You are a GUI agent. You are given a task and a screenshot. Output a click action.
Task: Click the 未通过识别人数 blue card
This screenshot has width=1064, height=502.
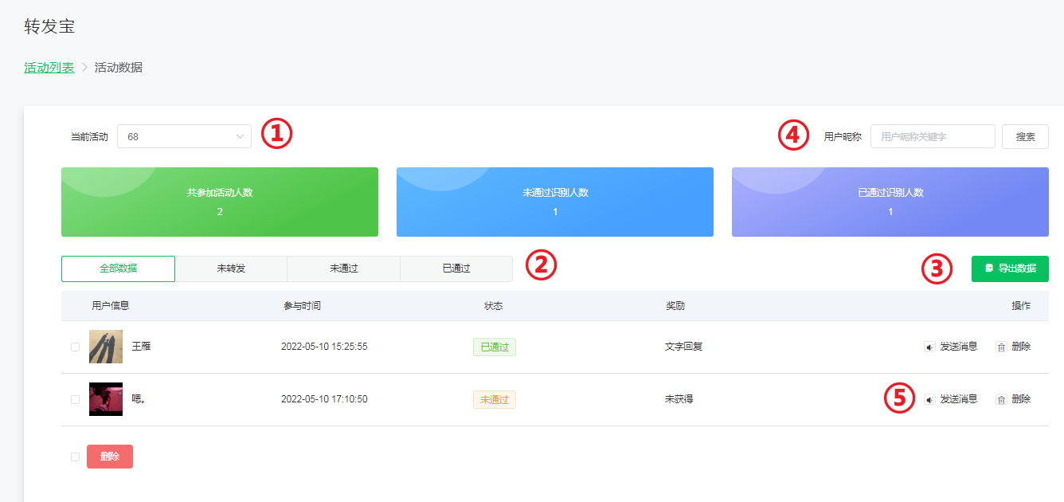coord(555,202)
